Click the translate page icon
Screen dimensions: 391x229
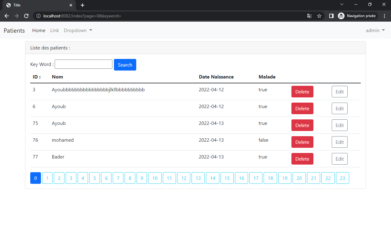pyautogui.click(x=309, y=16)
